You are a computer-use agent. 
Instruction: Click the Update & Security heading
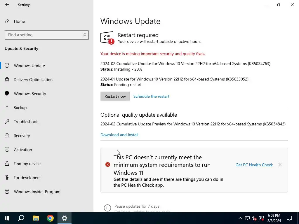click(21, 48)
